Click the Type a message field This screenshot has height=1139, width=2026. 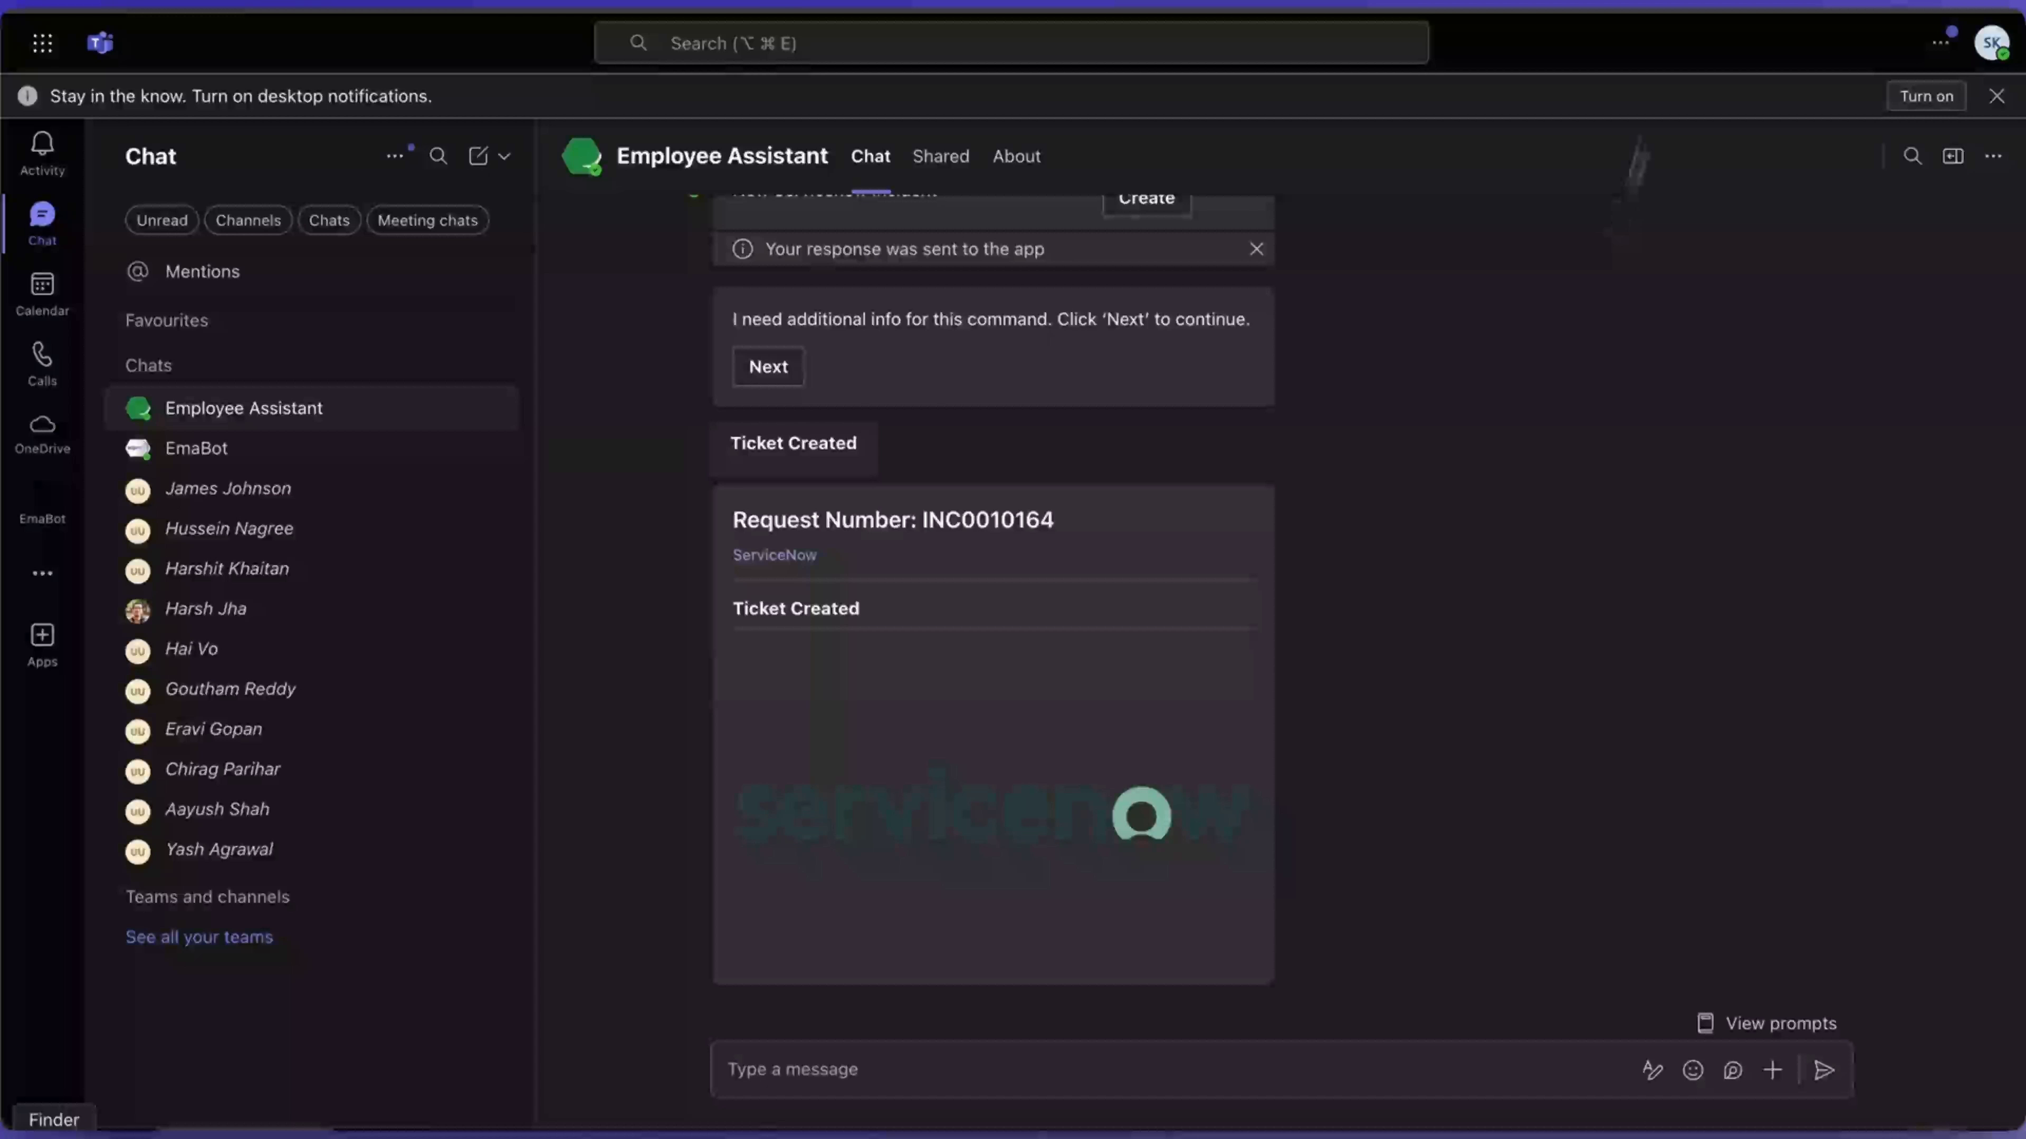click(1101, 1070)
